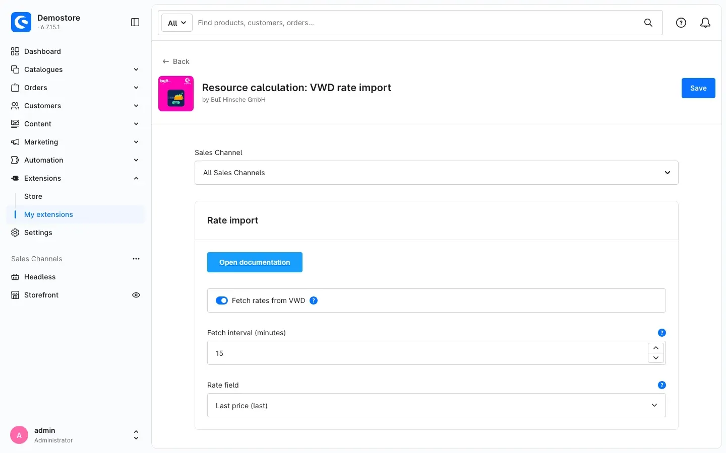Open the Rate field dropdown
726x453 pixels.
coord(437,405)
